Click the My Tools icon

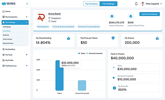point(4,55)
